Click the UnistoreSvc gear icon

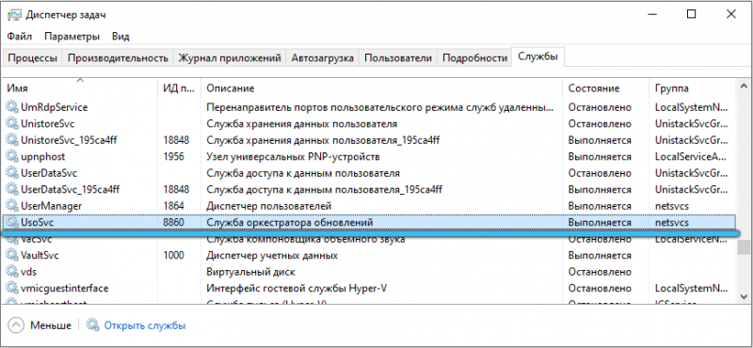pos(11,124)
